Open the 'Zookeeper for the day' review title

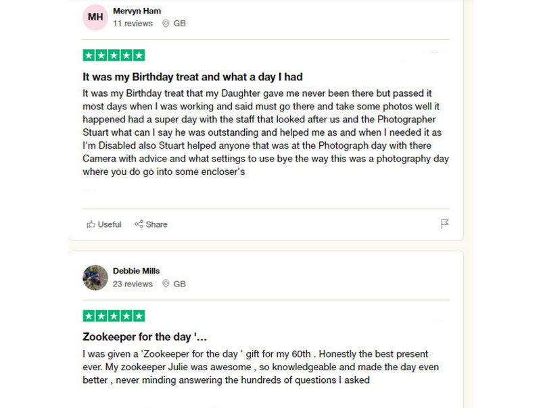pos(144,336)
